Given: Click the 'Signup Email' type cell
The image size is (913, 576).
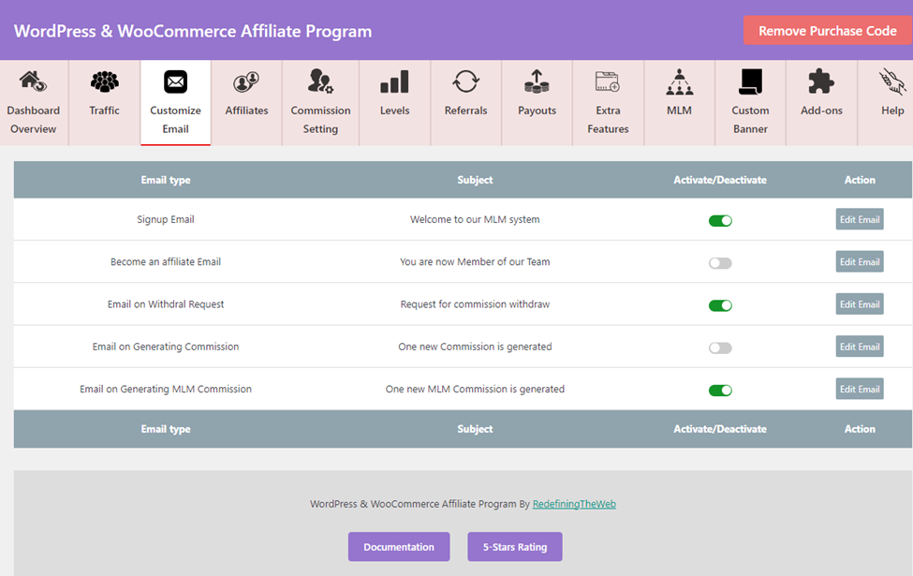Looking at the screenshot, I should coord(166,219).
